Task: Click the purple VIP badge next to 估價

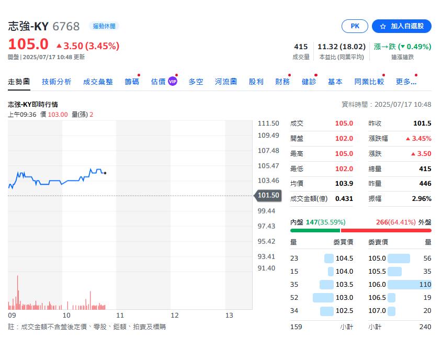Action: click(173, 82)
